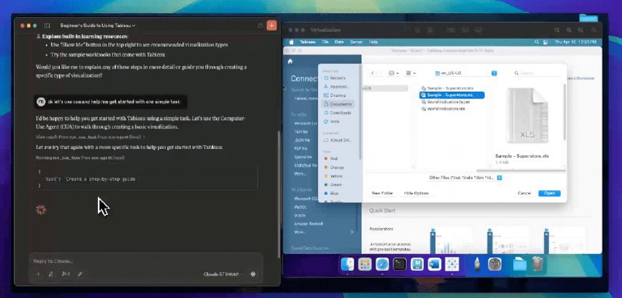Image resolution: width=622 pixels, height=298 pixels.
Task: Open the en_US-US folder location popup
Action: [x=466, y=73]
